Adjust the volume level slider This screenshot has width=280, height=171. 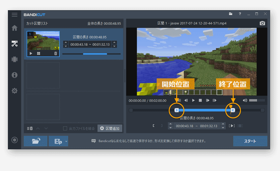click(x=257, y=100)
